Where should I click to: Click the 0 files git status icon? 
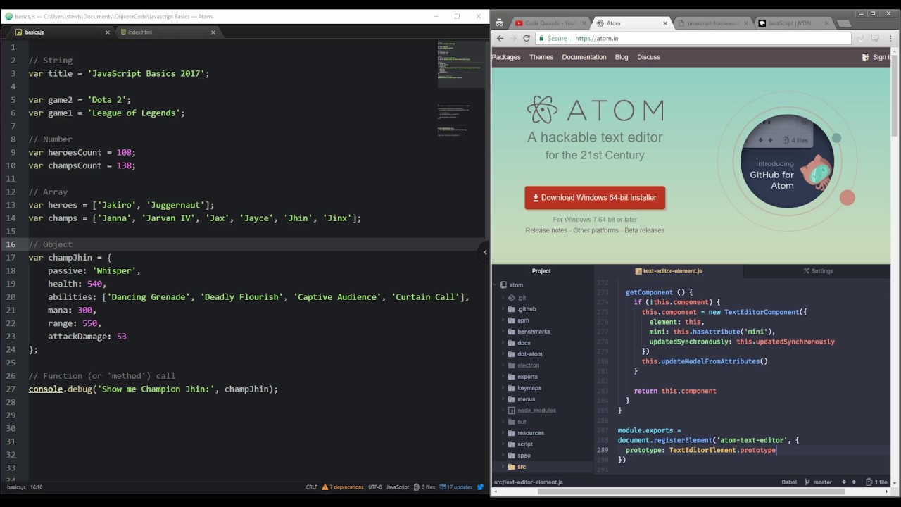(425, 487)
